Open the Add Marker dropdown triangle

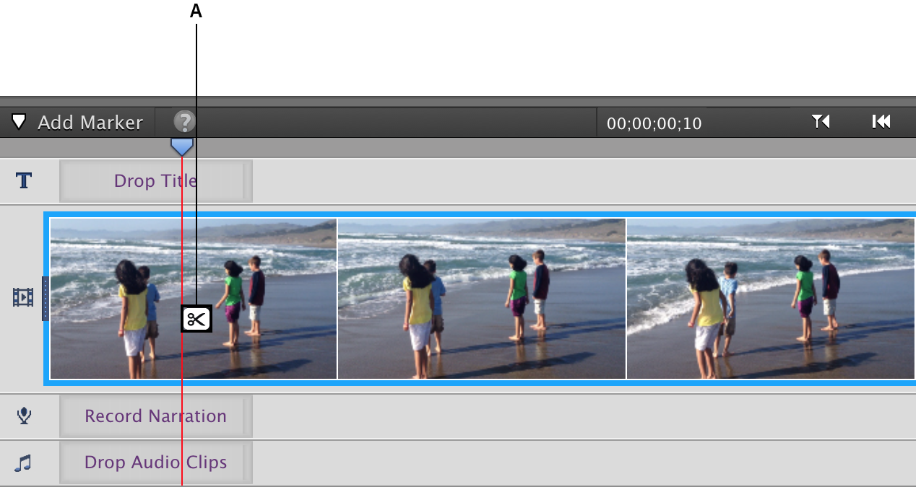coord(20,121)
